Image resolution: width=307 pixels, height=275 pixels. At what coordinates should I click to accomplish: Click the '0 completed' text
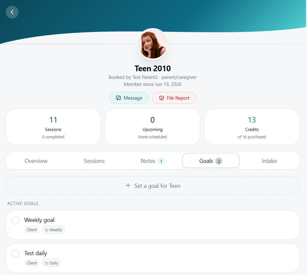(x=53, y=137)
